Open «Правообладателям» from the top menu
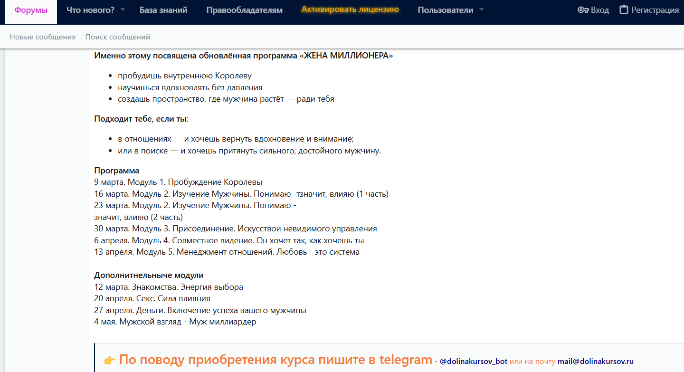Viewport: 684px width, 372px height. (x=244, y=9)
